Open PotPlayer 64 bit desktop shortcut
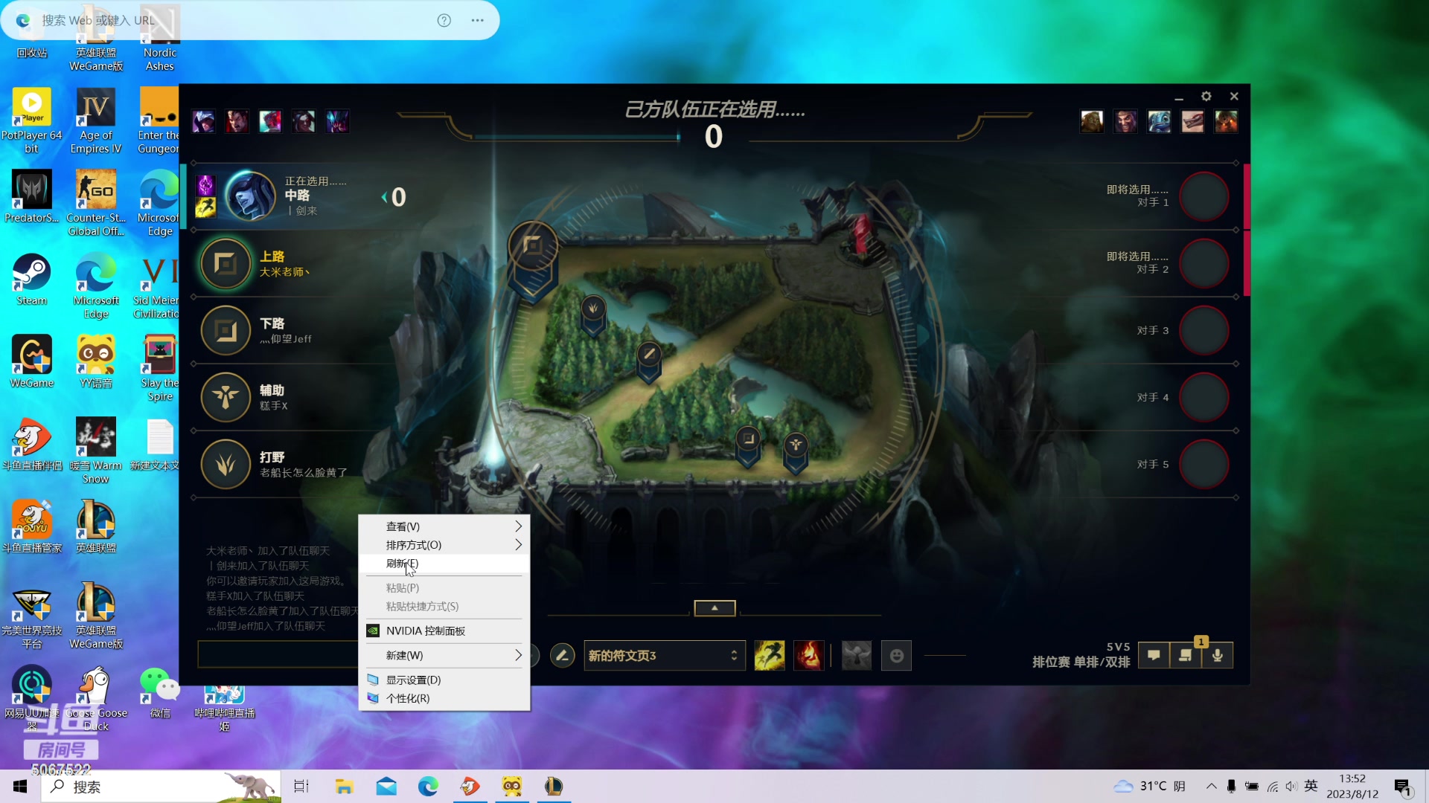This screenshot has width=1429, height=803. [x=32, y=121]
